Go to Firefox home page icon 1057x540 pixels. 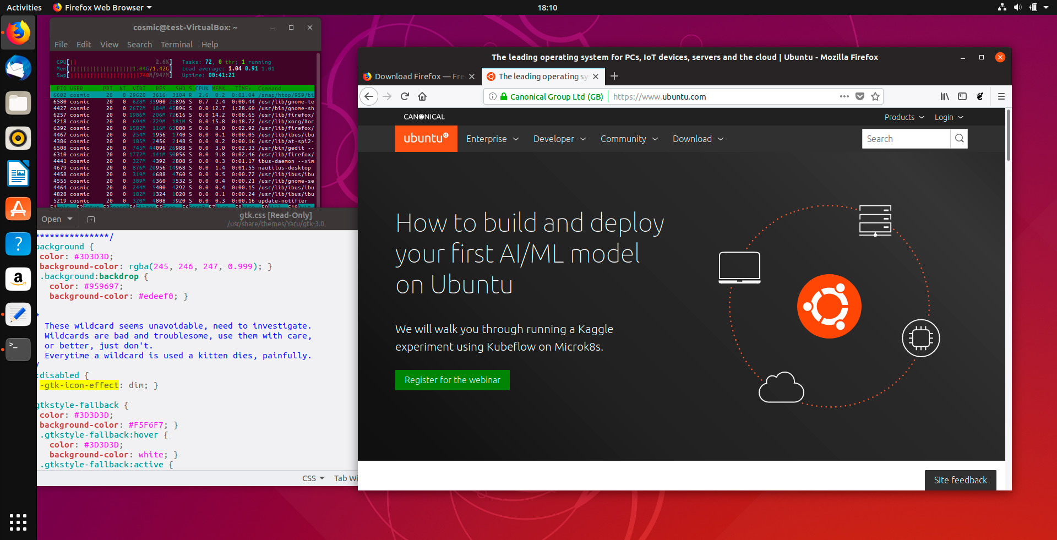(422, 96)
